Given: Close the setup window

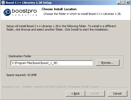Looking at the screenshot, I should tap(128, 3).
